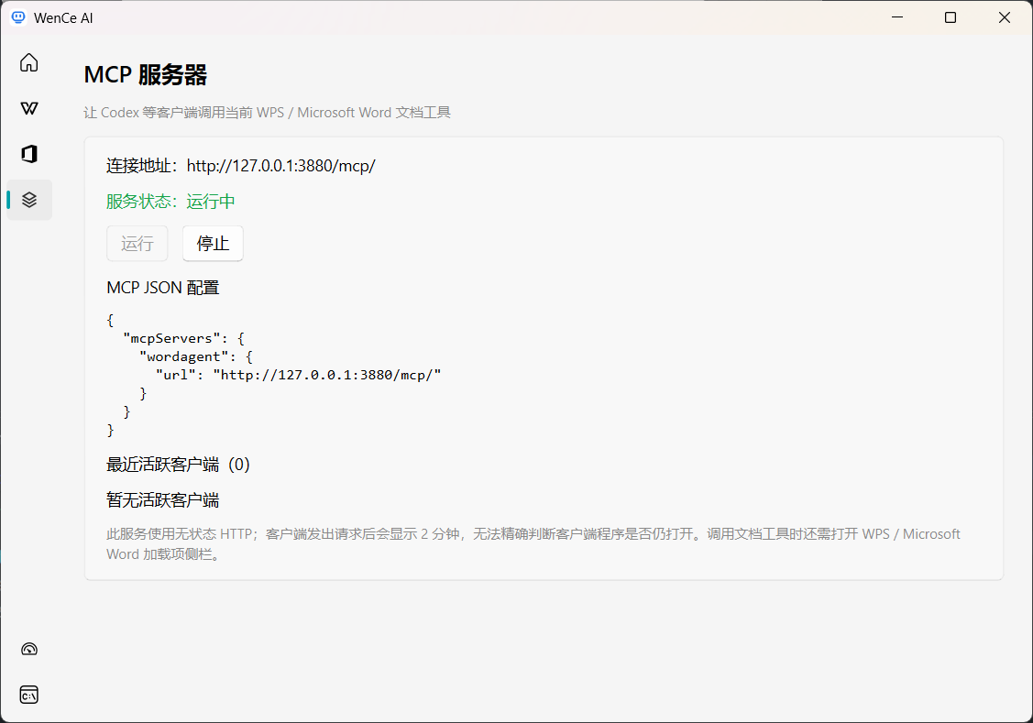Screen dimensions: 1033x723
Task: Click the stateless HTTP note paragraph
Action: (533, 544)
